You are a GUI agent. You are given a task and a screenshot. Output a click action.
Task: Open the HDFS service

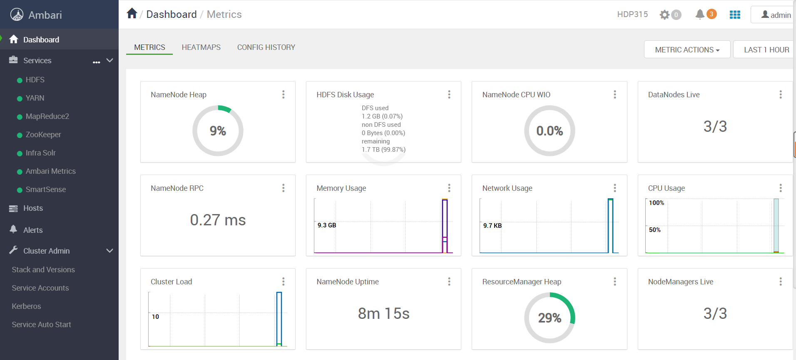35,80
